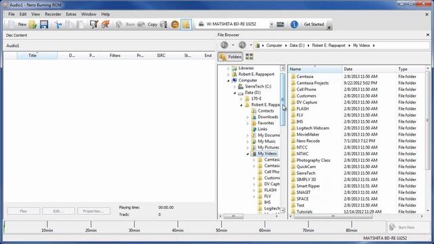The image size is (434, 244).
Task: Expand the Downloads tree node
Action: point(248,117)
